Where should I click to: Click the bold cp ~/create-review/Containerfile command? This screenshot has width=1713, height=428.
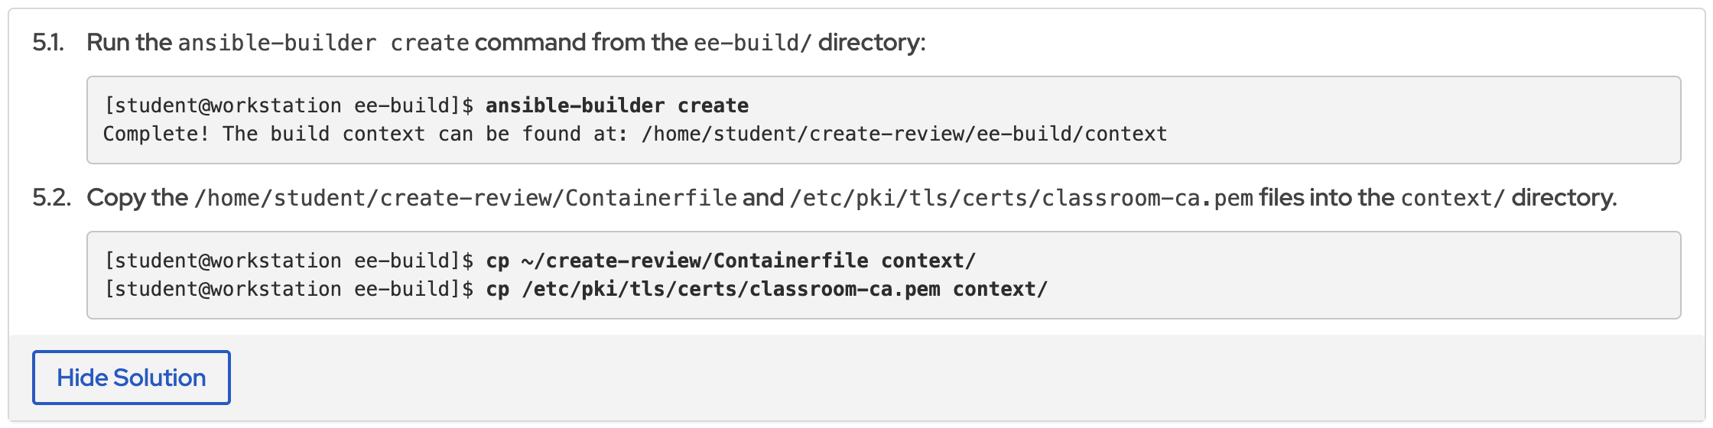tap(730, 261)
